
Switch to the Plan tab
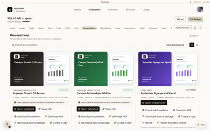pos(50,28)
